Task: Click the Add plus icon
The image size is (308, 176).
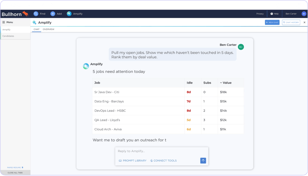Action: [x=53, y=14]
